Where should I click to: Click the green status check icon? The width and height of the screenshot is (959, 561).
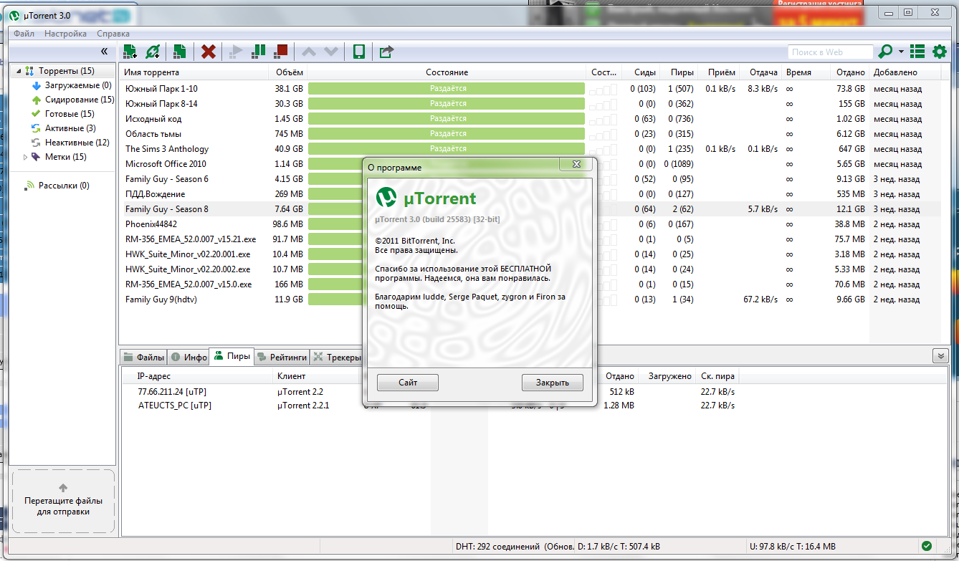click(927, 545)
